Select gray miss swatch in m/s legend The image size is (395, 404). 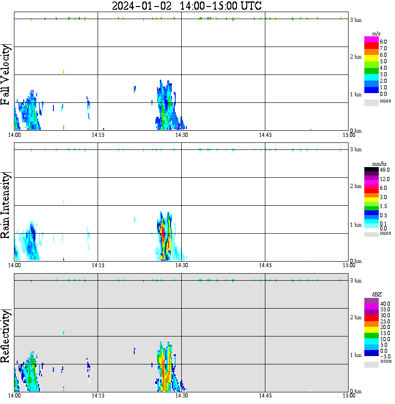tap(371, 102)
